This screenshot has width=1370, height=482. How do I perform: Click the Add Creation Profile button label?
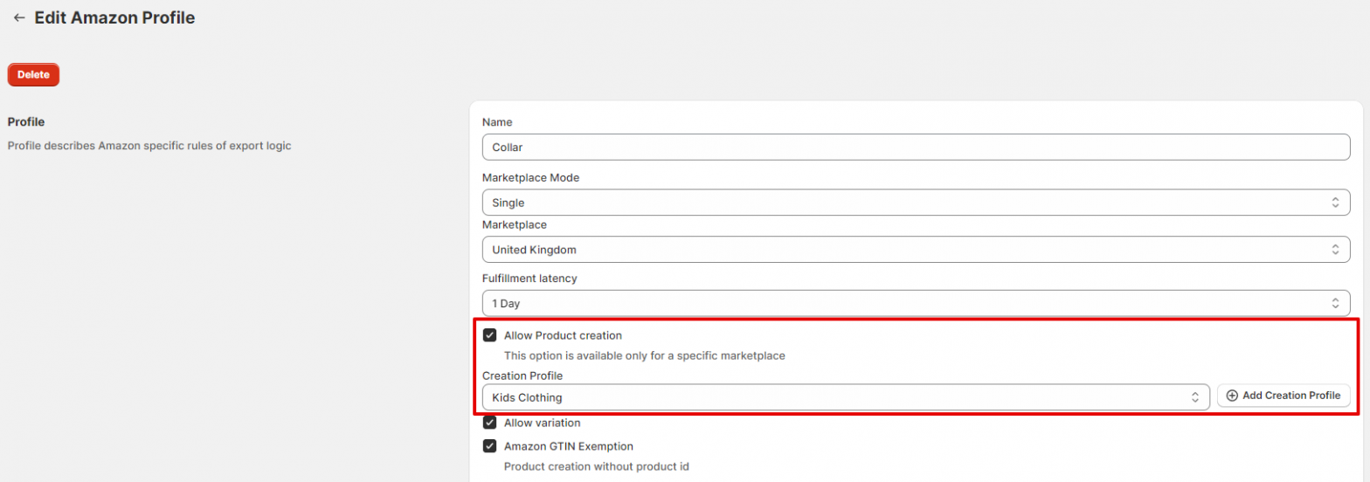[1290, 396]
